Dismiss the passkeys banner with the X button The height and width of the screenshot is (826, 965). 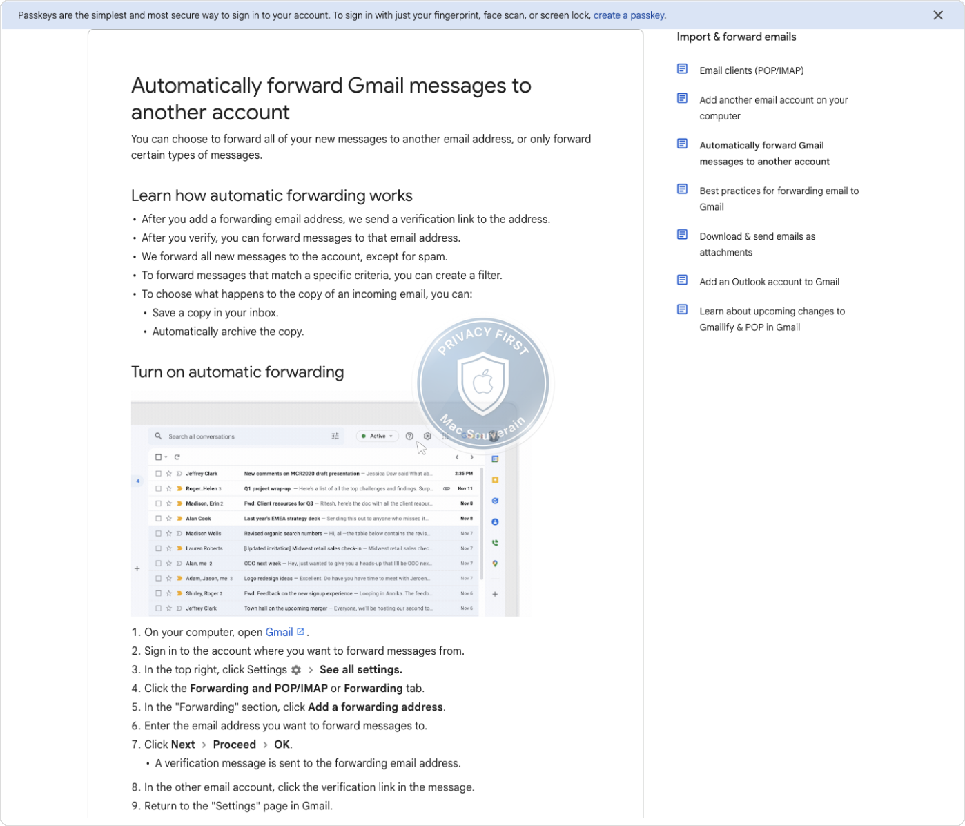pos(937,15)
